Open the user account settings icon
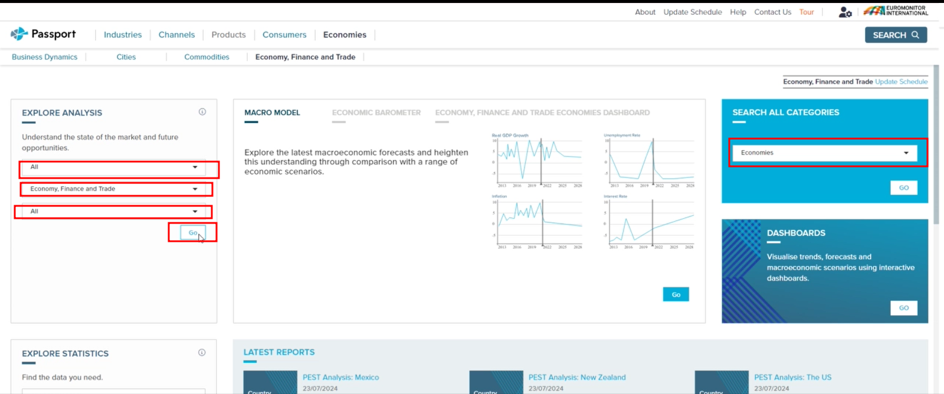The height and width of the screenshot is (394, 944). click(x=845, y=12)
